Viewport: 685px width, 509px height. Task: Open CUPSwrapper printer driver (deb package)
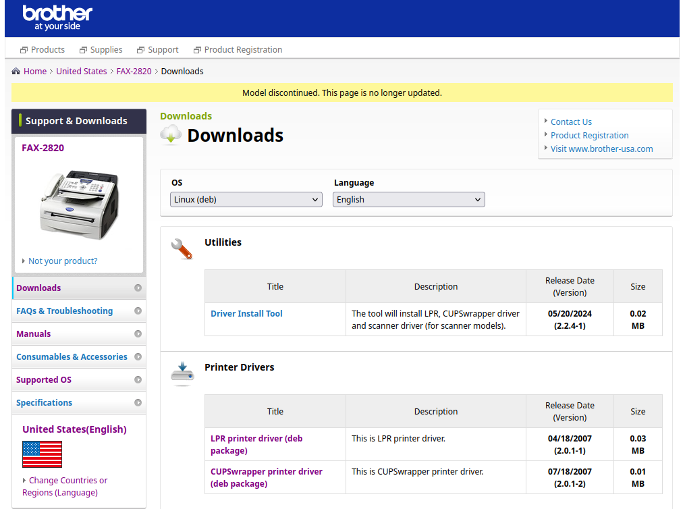pyautogui.click(x=267, y=477)
